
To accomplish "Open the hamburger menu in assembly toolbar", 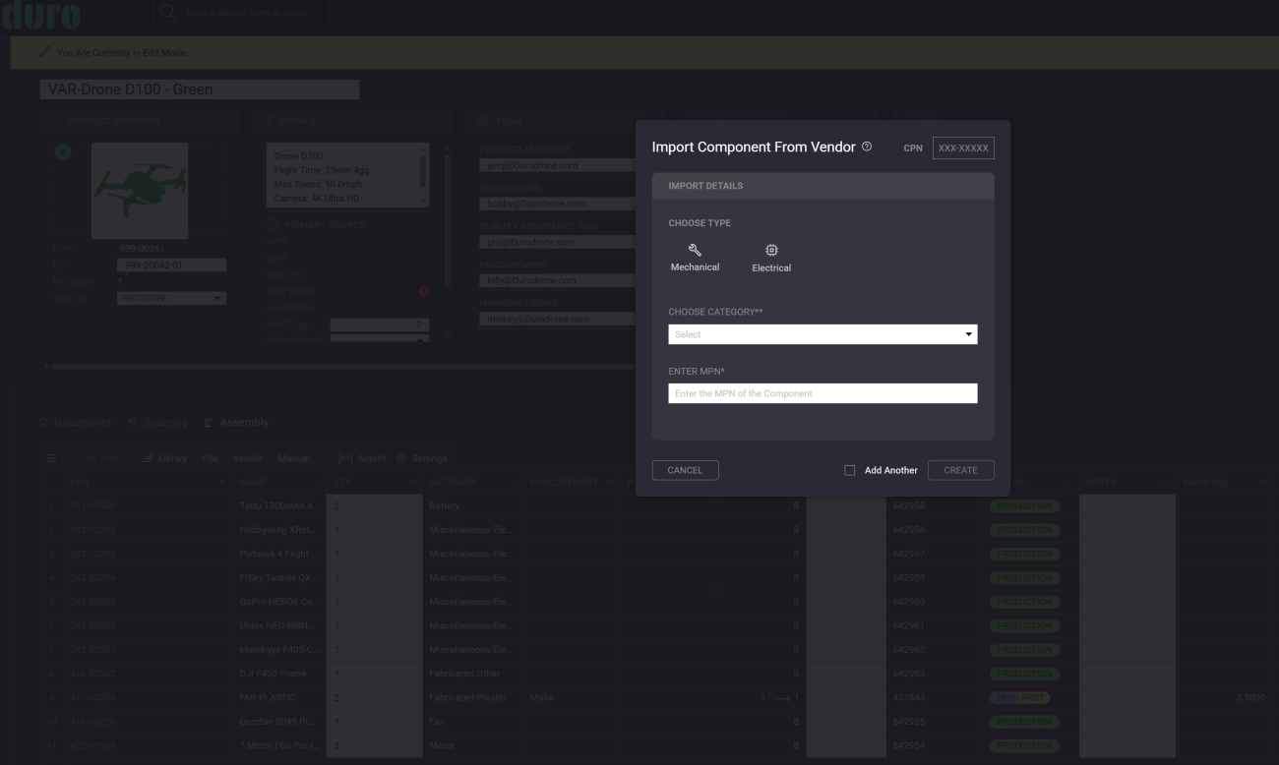I will coord(52,458).
